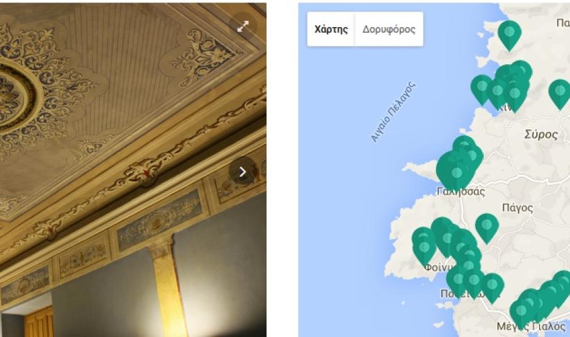Show the next photo with the right chevron
Screen dimensions: 570x337
[242, 172]
